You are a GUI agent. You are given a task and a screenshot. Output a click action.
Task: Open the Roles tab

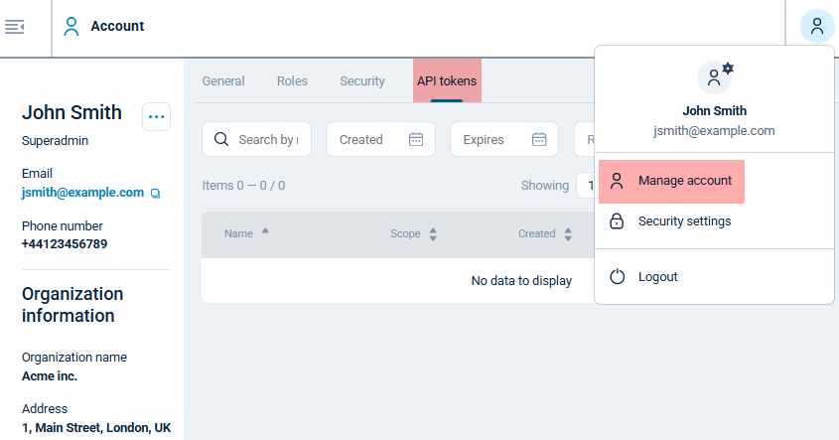(292, 81)
